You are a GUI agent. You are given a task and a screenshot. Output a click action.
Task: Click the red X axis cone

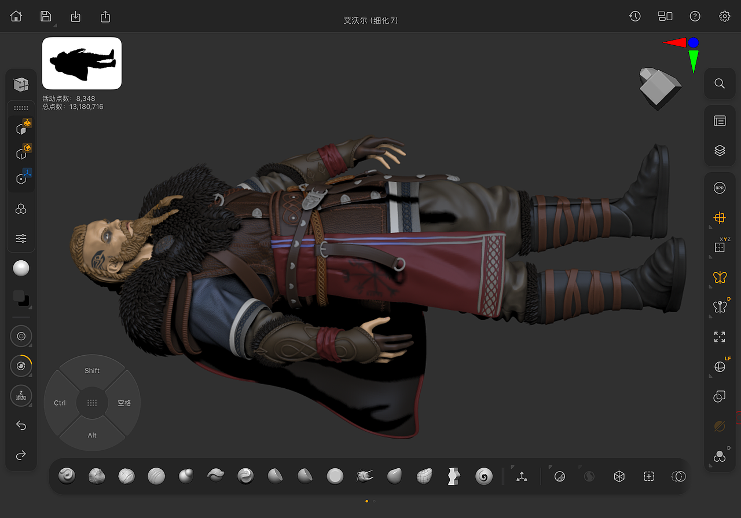pos(675,42)
